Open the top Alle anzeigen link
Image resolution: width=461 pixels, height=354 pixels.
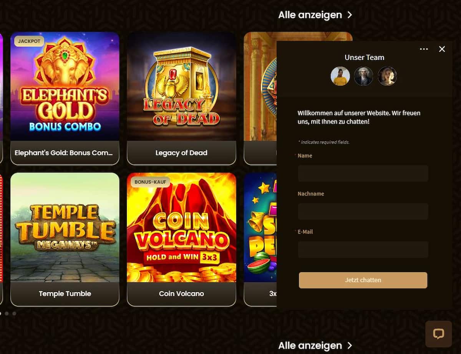click(310, 15)
